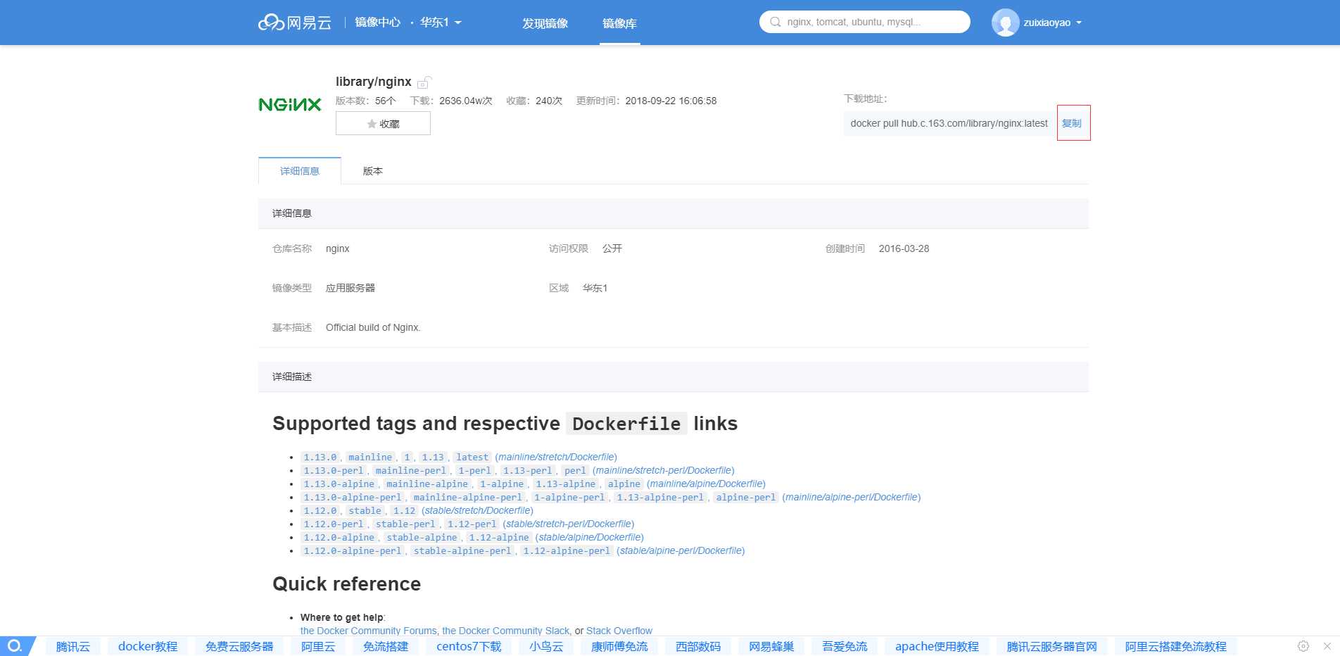Open mainline/stretch/Dockerfile link
1340x656 pixels.
[x=556, y=458]
